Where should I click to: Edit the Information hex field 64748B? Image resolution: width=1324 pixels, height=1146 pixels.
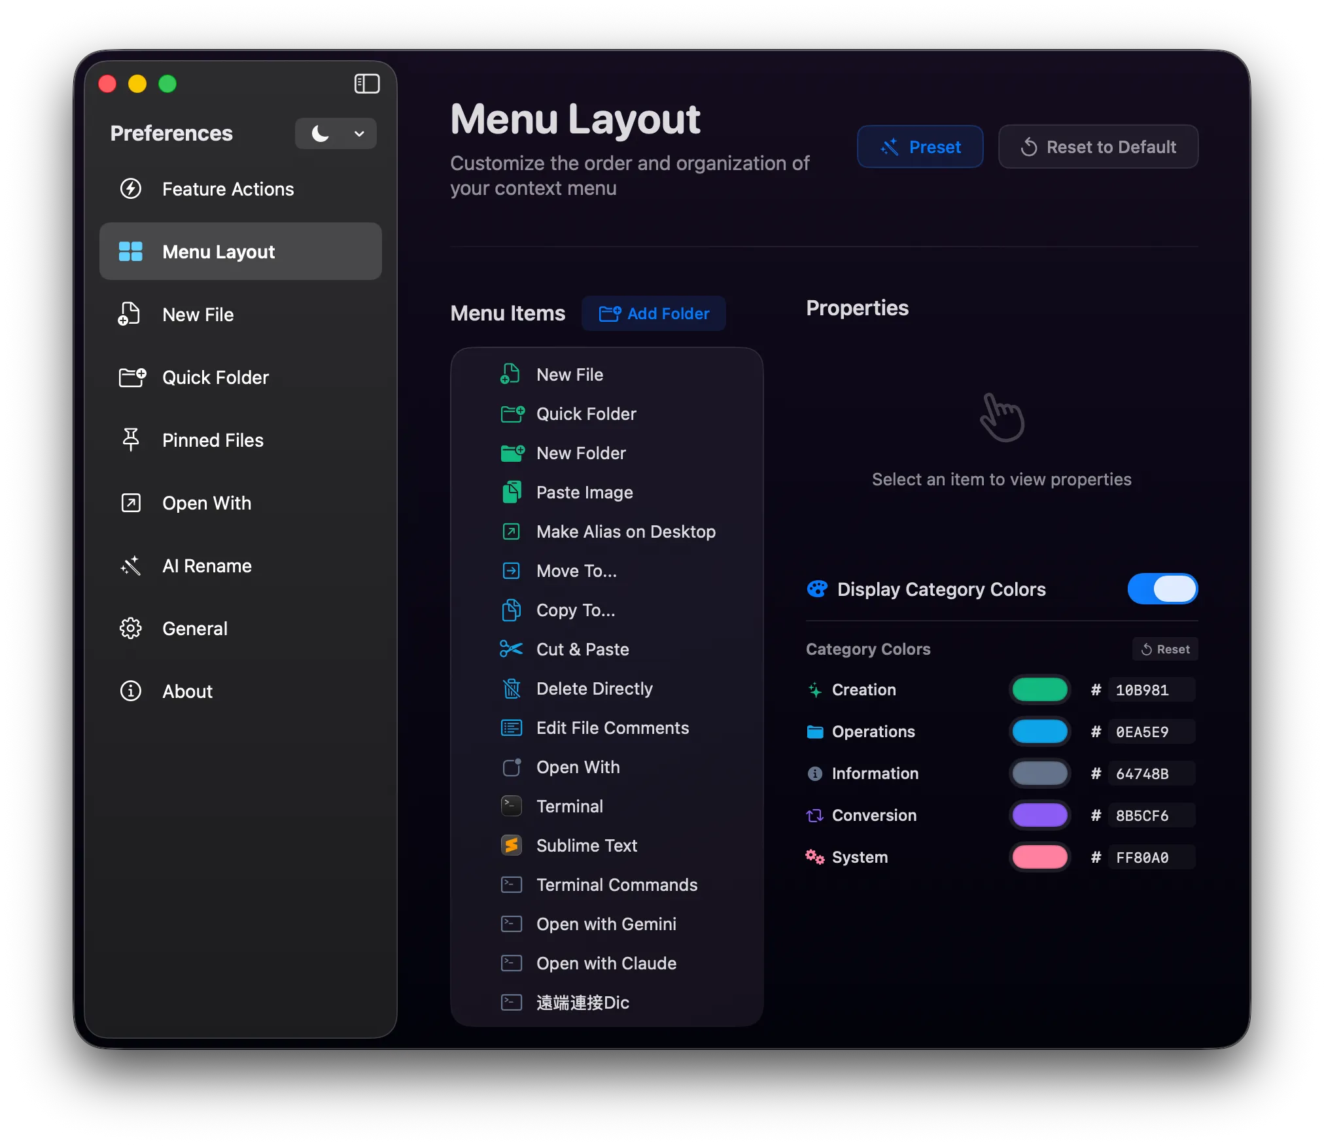1152,773
